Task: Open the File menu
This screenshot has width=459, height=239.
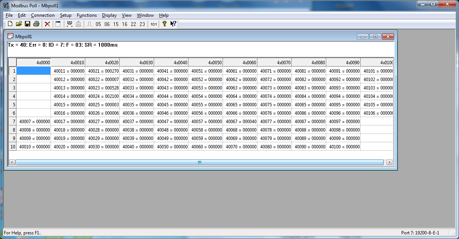Action: click(9, 15)
